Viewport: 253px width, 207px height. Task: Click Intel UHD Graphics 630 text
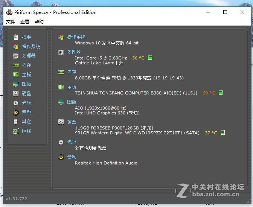point(107,113)
